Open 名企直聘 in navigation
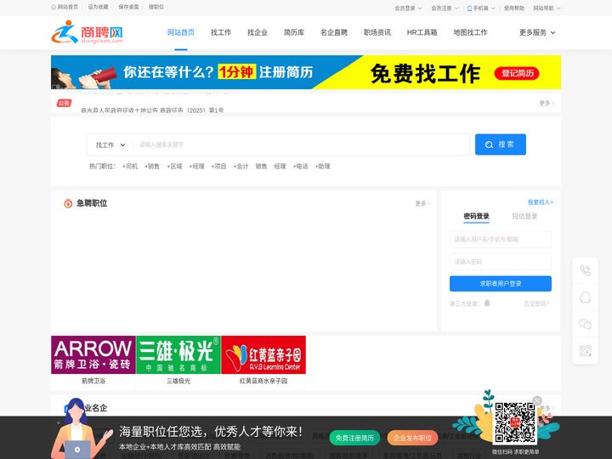The width and height of the screenshot is (612, 459). pos(334,32)
